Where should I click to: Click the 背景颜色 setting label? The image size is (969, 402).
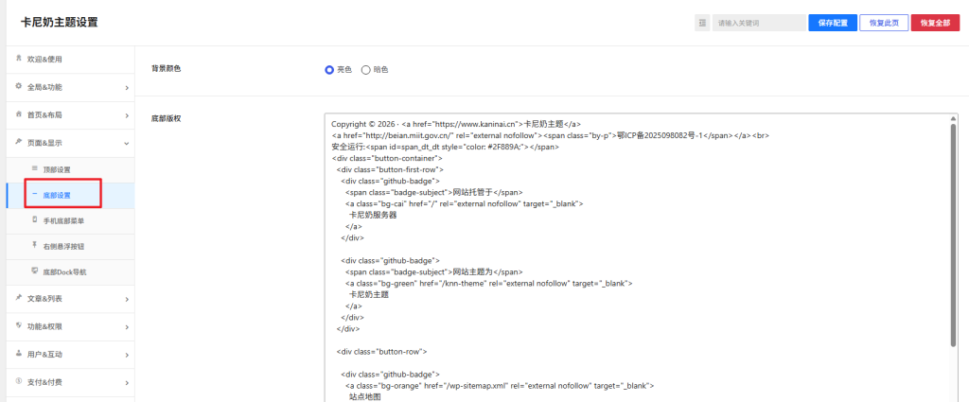pos(167,69)
